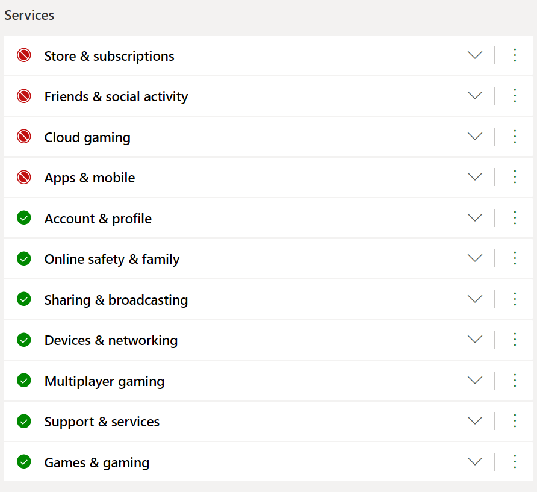The width and height of the screenshot is (537, 492).
Task: Click the green status icon for Multiplayer gaming
Action: pyautogui.click(x=24, y=381)
